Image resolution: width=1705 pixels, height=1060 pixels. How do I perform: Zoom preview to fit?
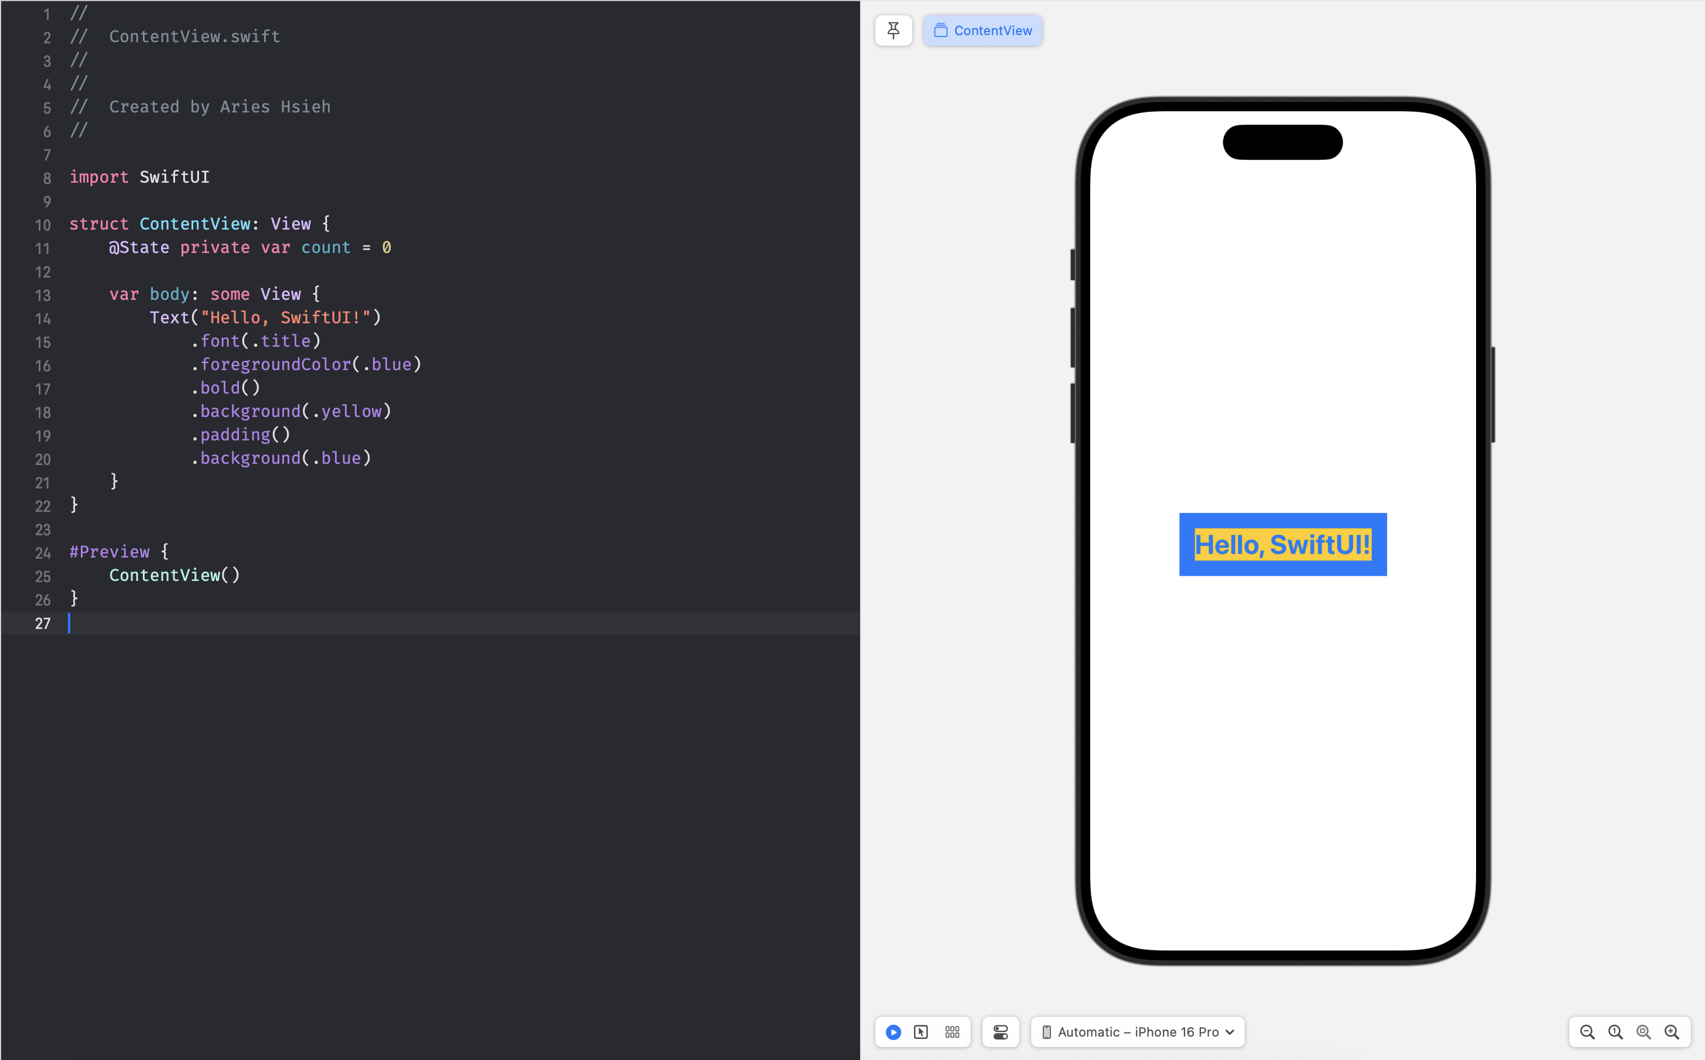point(1644,1032)
